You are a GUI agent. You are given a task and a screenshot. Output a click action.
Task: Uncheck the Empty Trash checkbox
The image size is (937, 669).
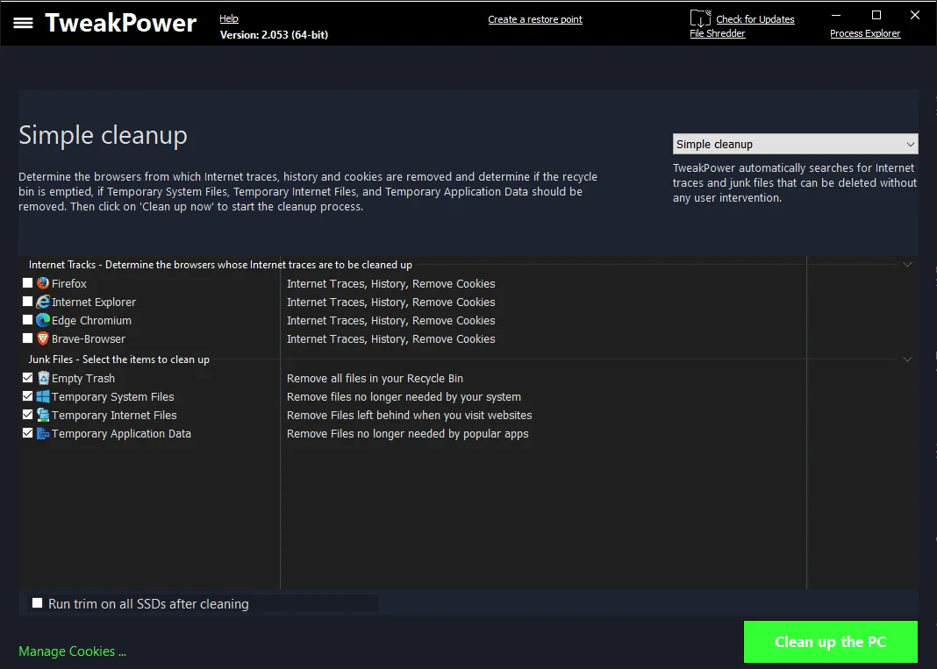click(27, 378)
